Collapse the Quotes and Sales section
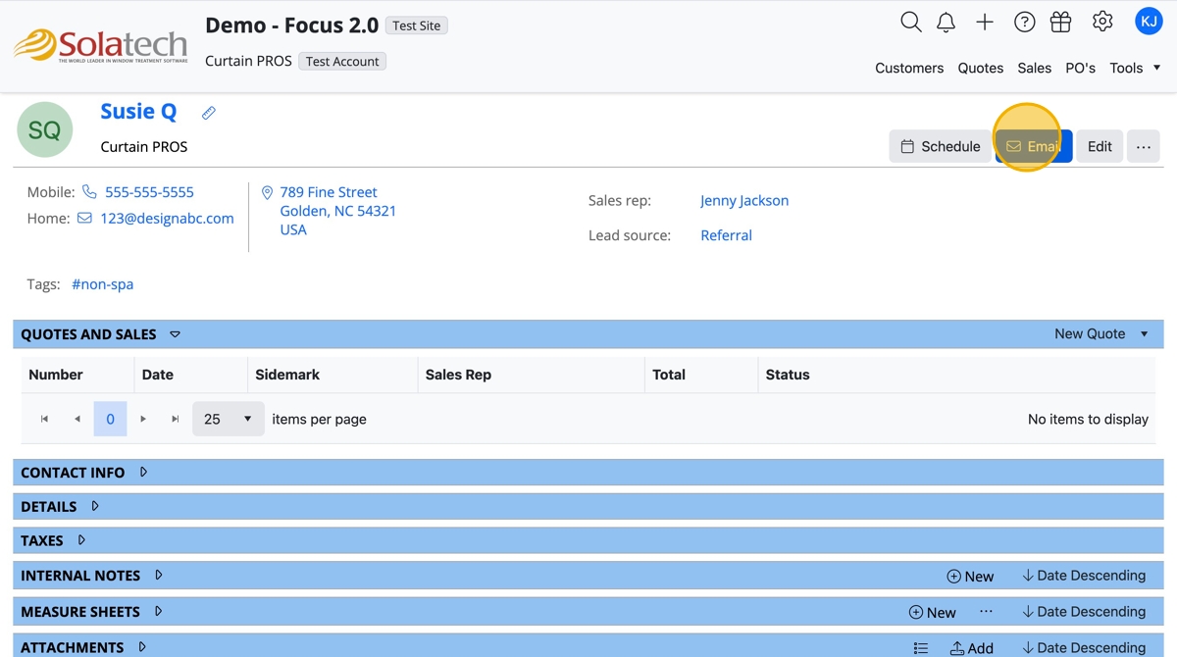Viewport: 1177px width, 657px height. 175,334
